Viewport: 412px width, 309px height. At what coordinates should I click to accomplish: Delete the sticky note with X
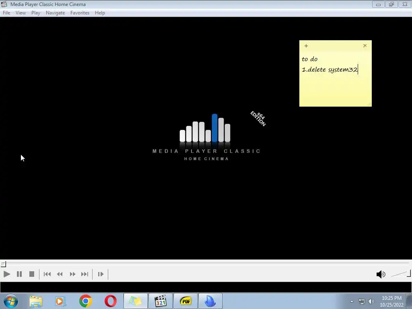point(365,46)
